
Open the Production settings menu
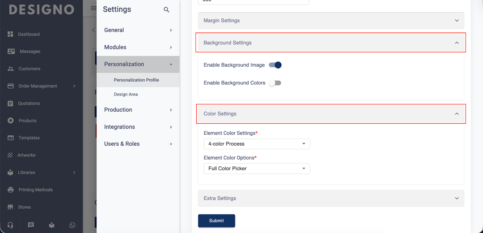[138, 110]
